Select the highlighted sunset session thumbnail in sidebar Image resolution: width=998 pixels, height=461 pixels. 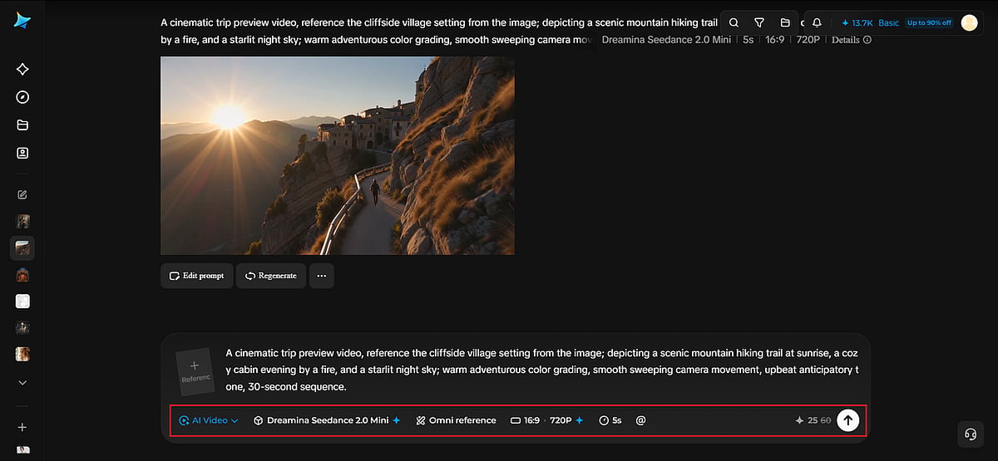pos(22,248)
